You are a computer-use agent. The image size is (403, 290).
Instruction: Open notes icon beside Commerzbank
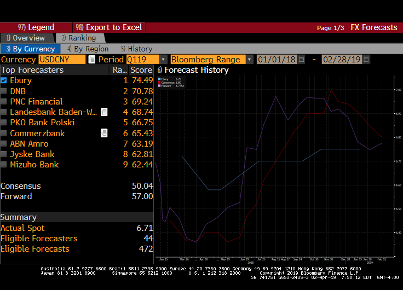pyautogui.click(x=104, y=133)
